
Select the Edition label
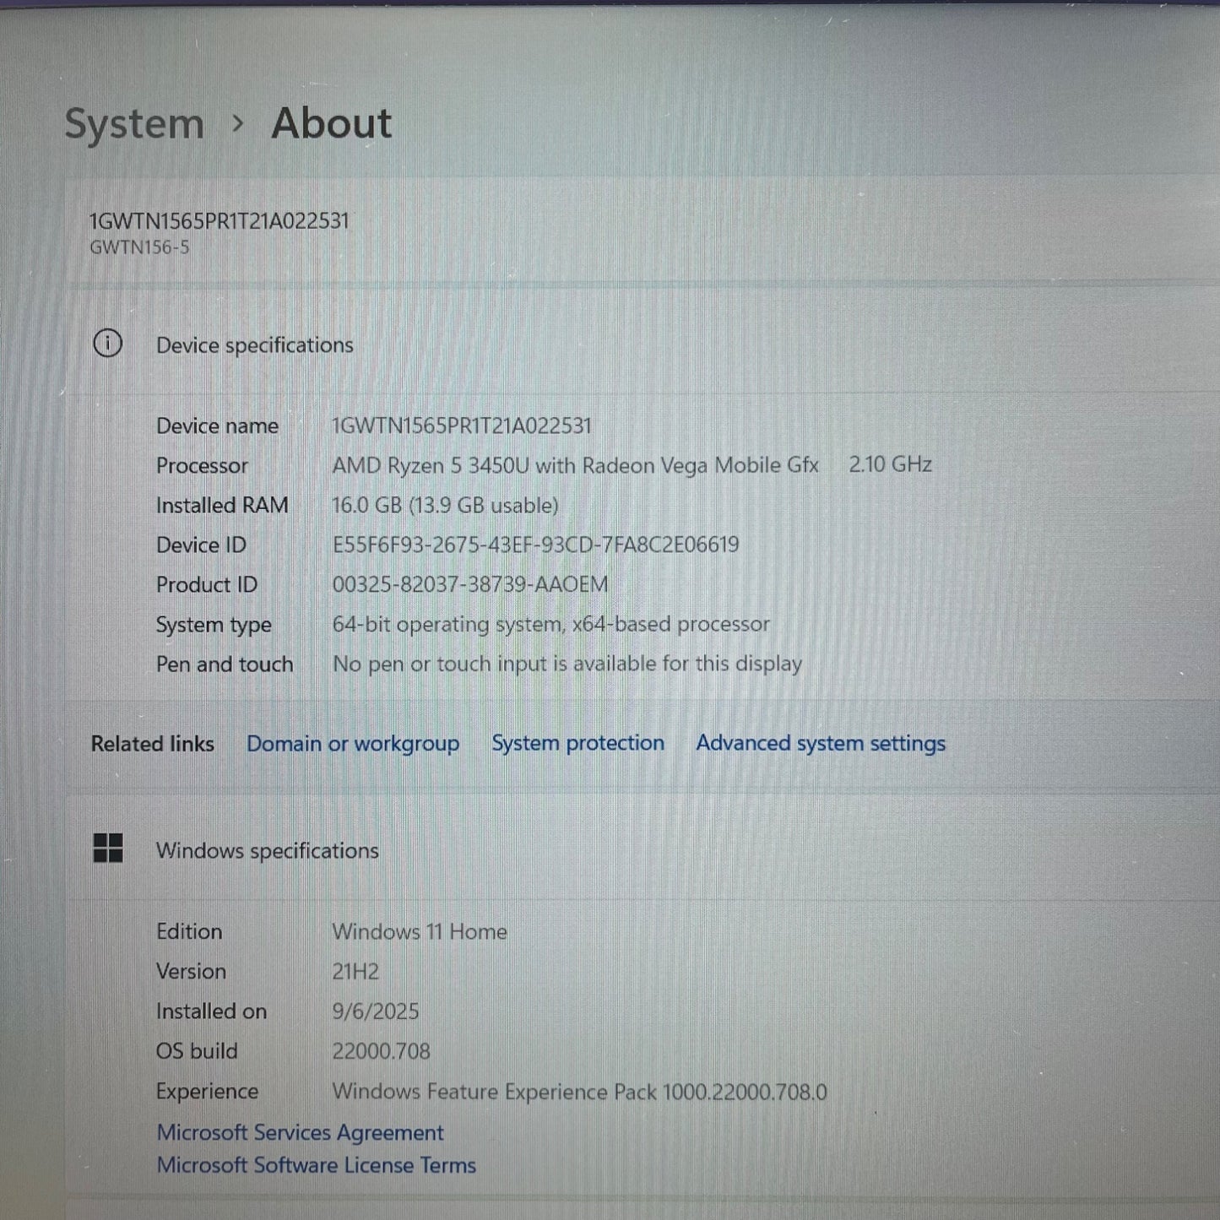click(x=189, y=931)
